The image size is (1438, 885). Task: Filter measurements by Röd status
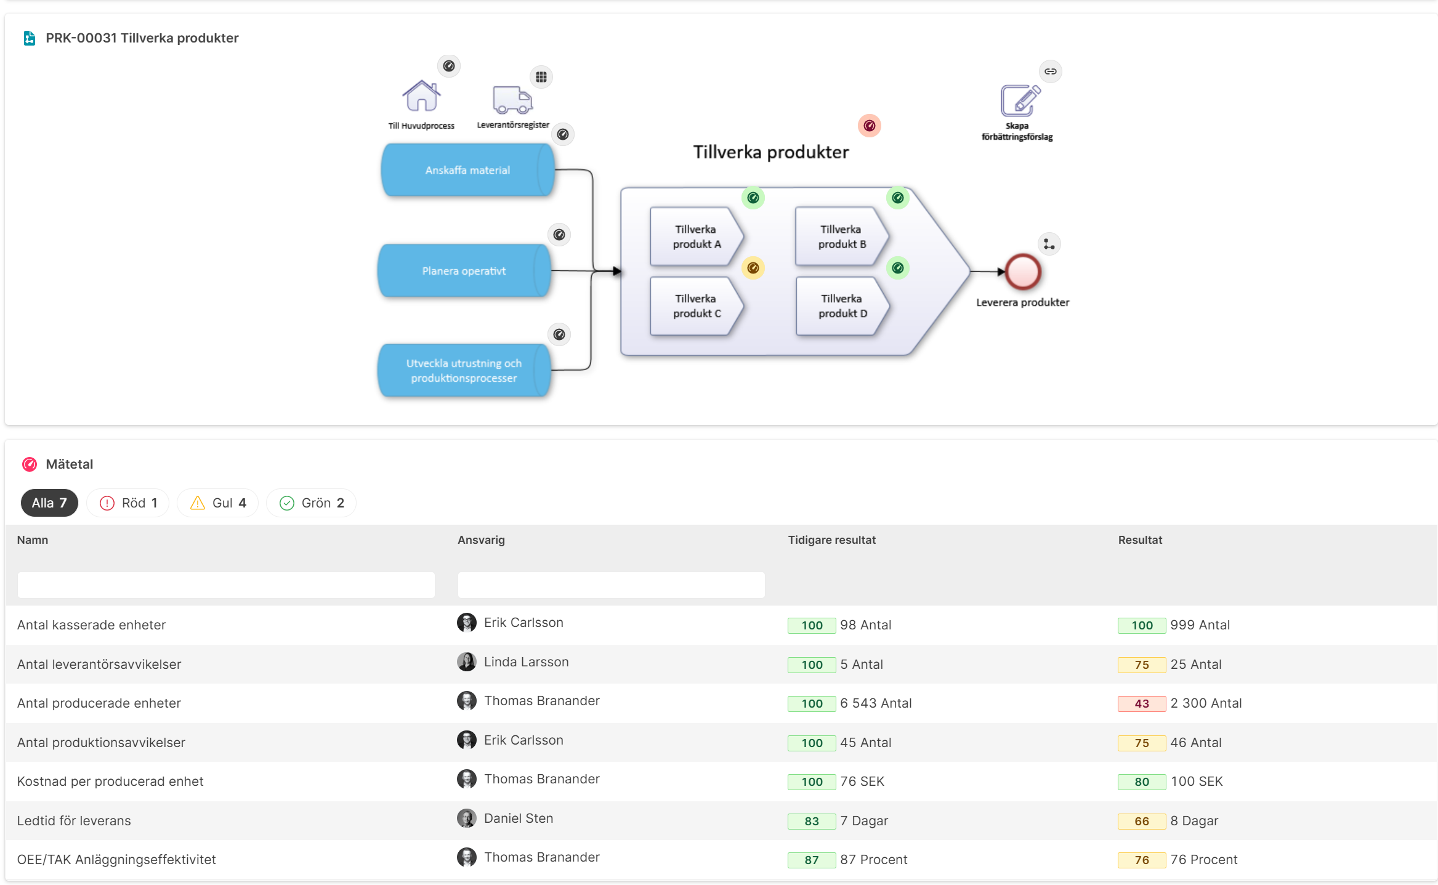coord(128,503)
